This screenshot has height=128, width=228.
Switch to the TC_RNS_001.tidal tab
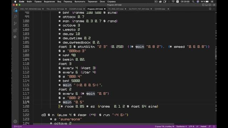116,9
